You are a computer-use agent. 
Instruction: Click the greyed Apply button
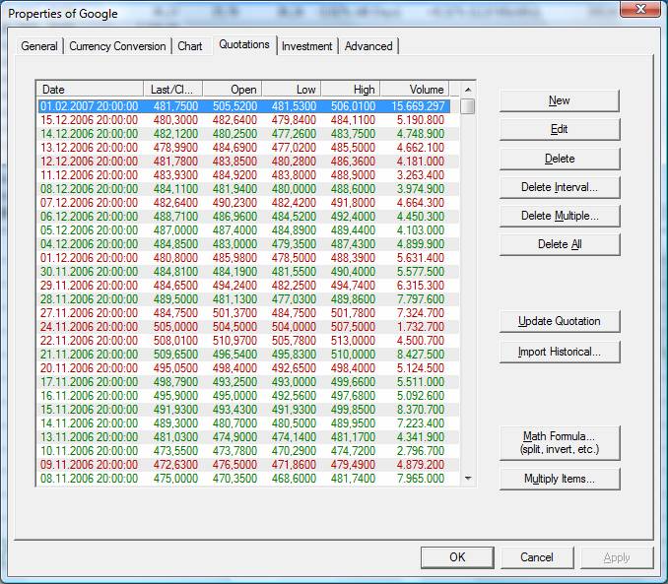[x=617, y=557]
